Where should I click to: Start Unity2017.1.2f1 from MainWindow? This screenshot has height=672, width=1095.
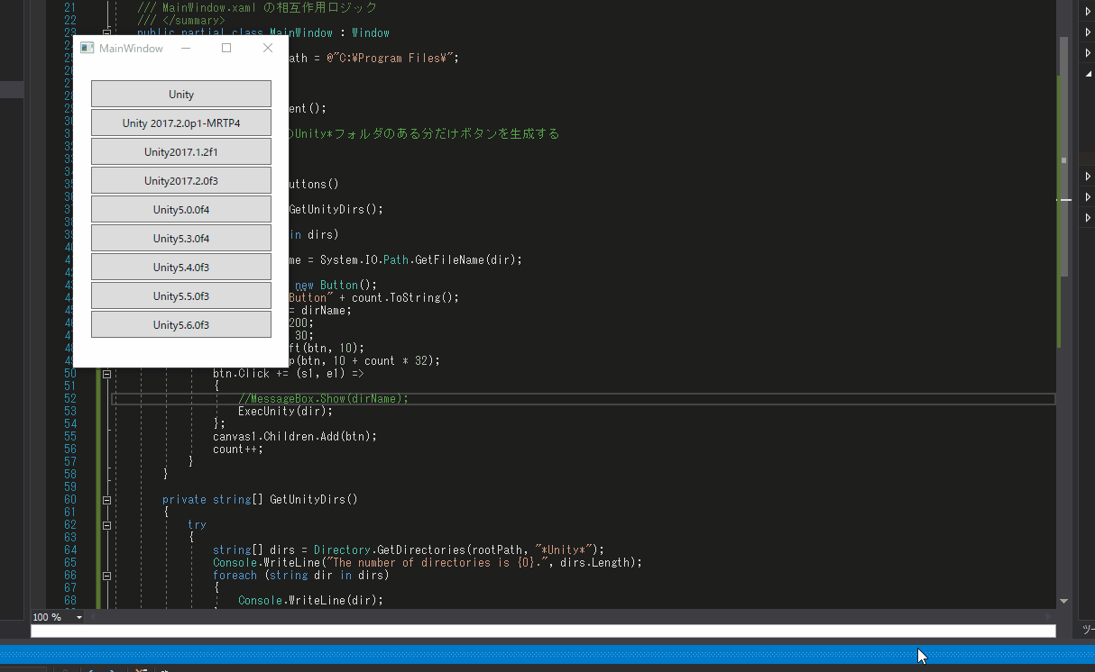(181, 151)
